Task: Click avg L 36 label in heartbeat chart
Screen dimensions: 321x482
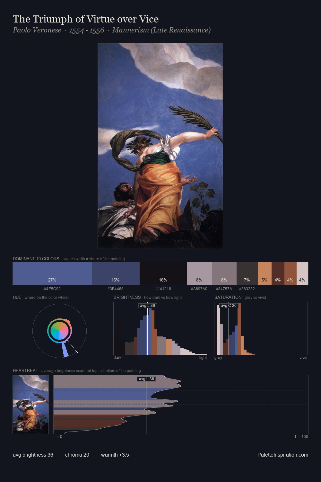Action: [146, 379]
